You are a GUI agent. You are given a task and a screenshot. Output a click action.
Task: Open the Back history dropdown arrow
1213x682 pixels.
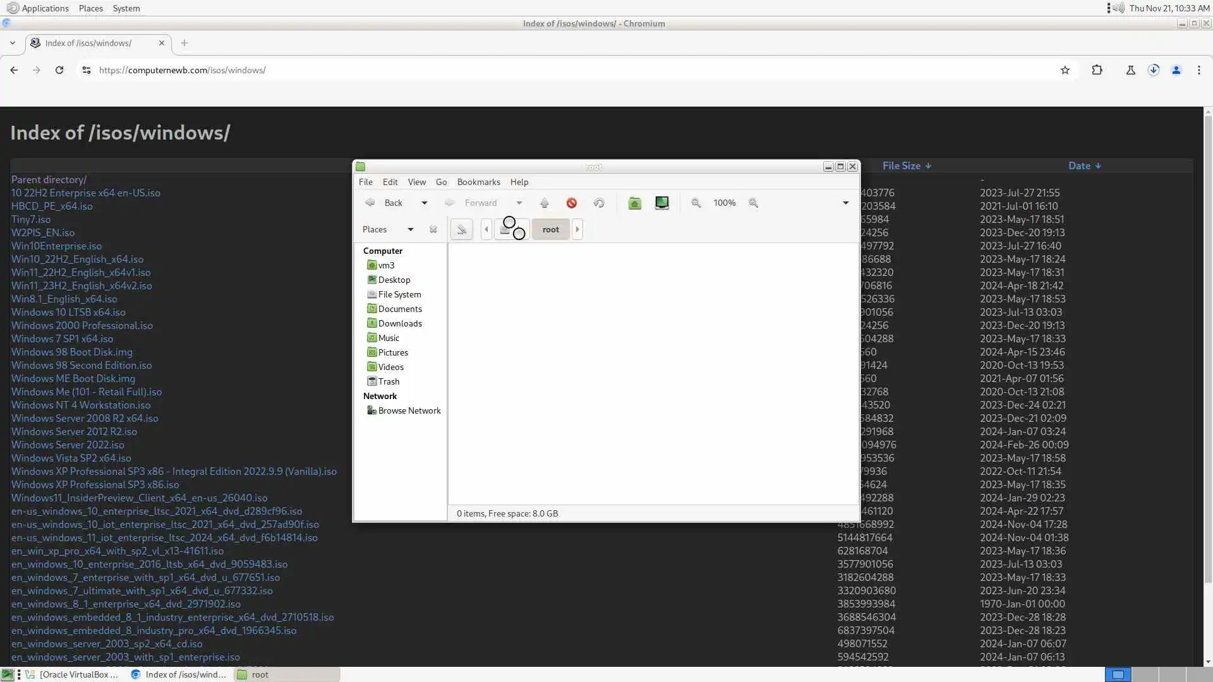tap(424, 203)
